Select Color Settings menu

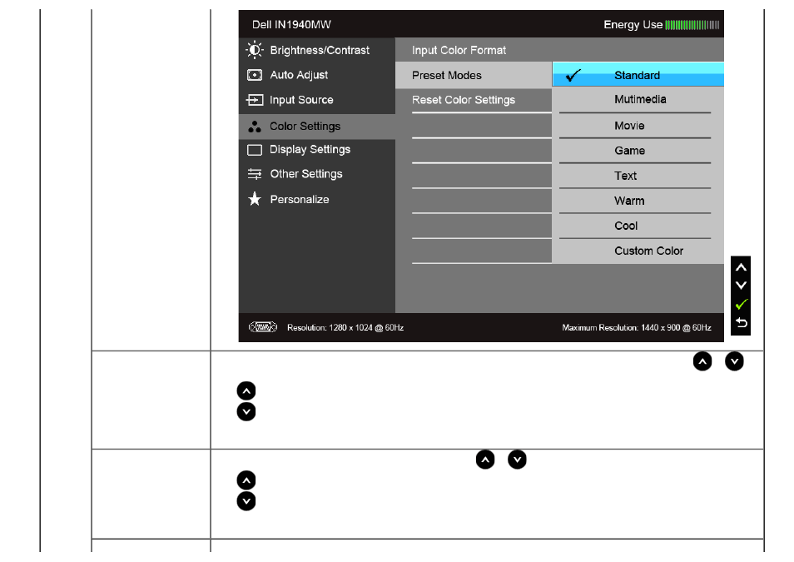click(x=317, y=127)
